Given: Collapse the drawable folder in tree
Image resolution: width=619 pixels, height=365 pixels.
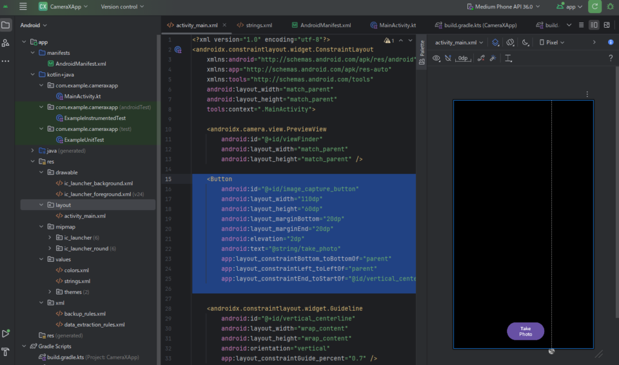Looking at the screenshot, I should [42, 173].
